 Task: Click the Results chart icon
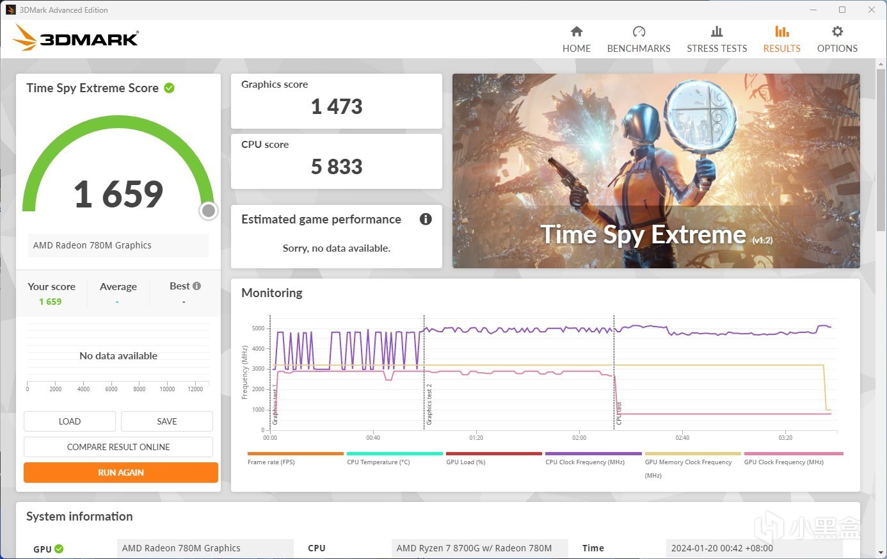click(x=782, y=31)
